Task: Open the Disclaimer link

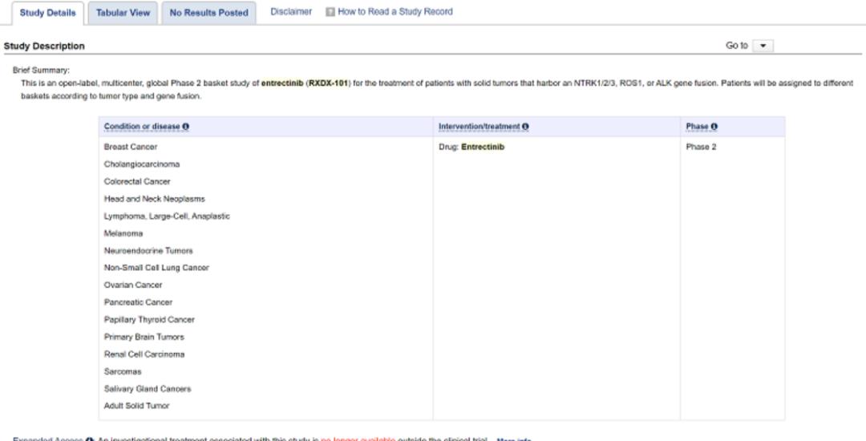Action: point(291,12)
